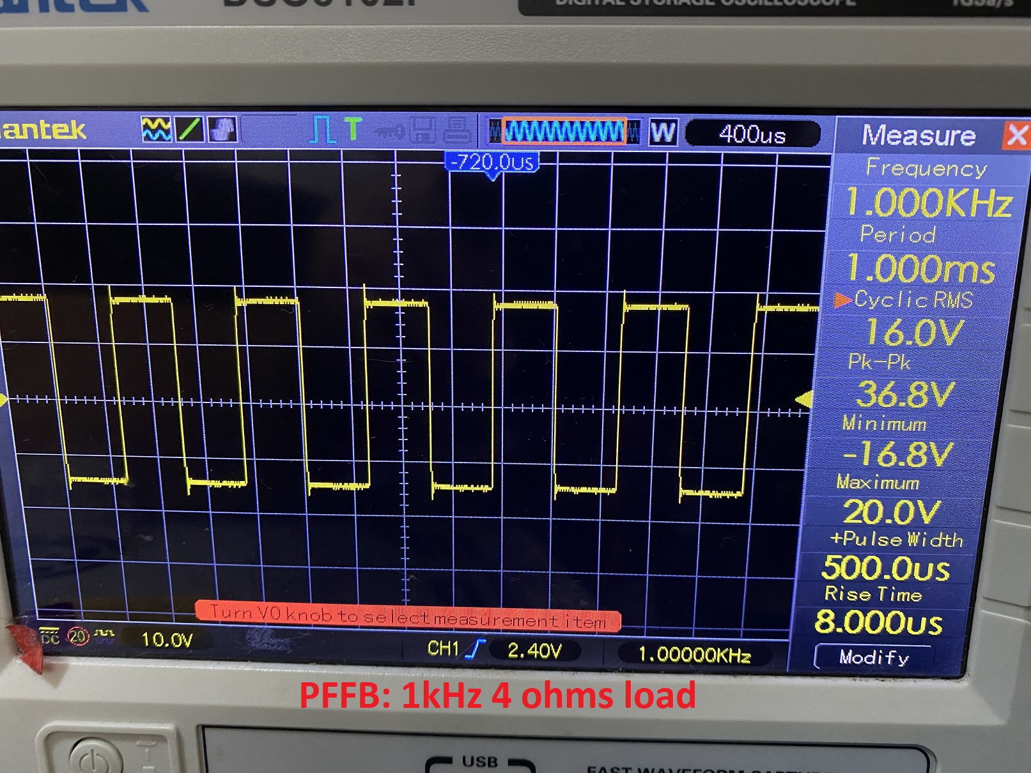The height and width of the screenshot is (773, 1031).
Task: Select the +Pulse Width measurement item
Action: tap(896, 539)
